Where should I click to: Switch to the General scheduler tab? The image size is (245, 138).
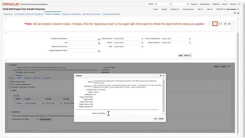coord(11,78)
